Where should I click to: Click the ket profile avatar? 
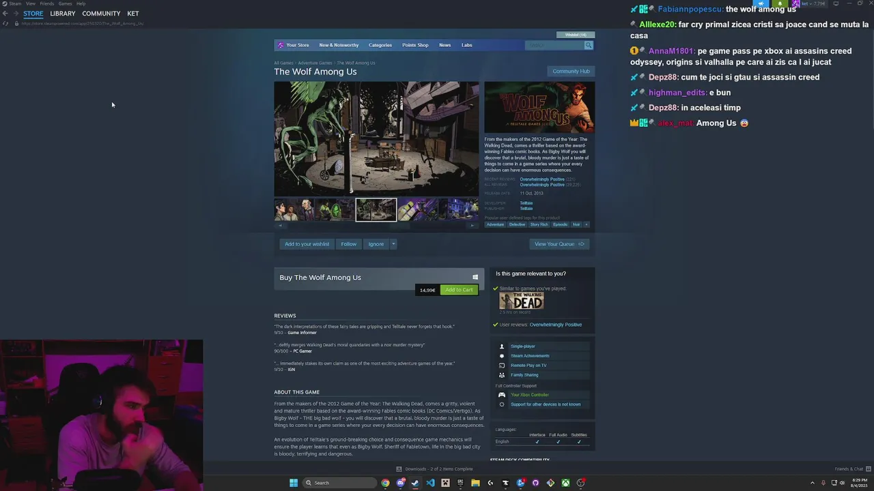(795, 3)
